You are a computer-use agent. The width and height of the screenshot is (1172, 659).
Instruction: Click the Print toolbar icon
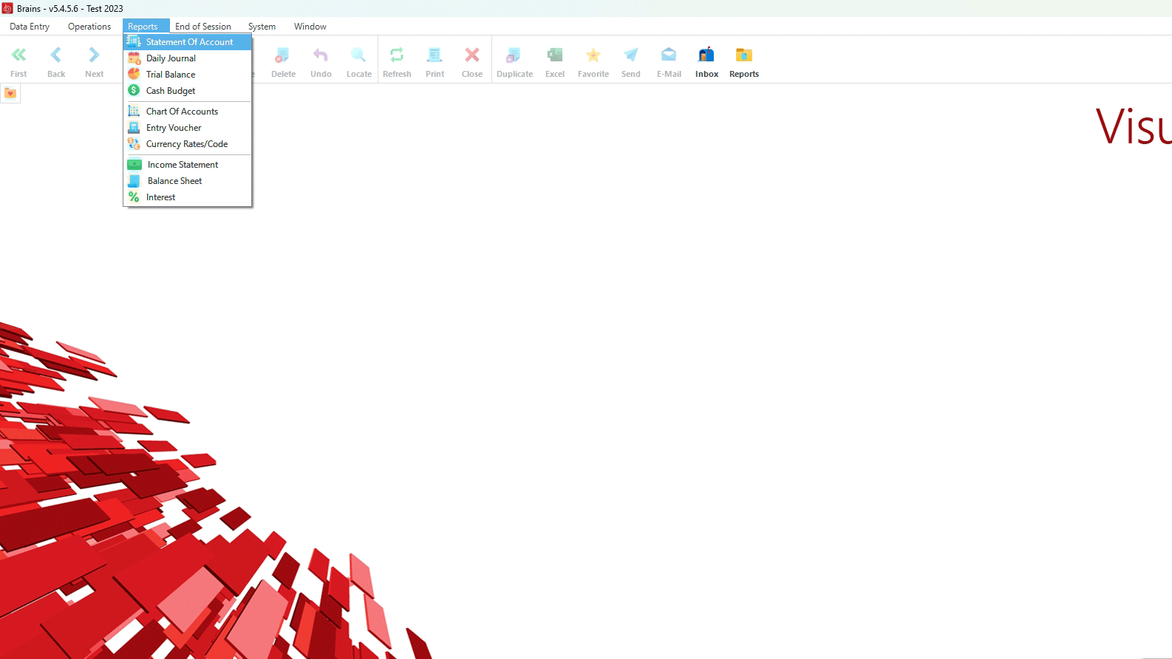click(x=435, y=55)
